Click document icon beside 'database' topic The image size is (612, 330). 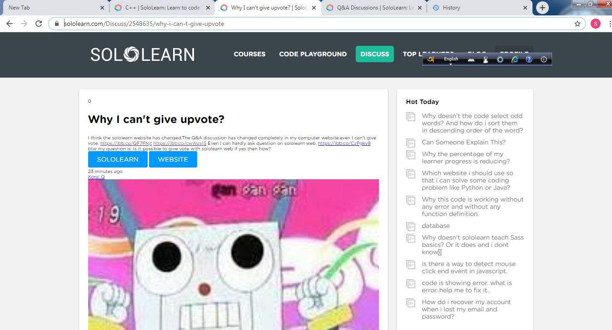click(x=411, y=227)
